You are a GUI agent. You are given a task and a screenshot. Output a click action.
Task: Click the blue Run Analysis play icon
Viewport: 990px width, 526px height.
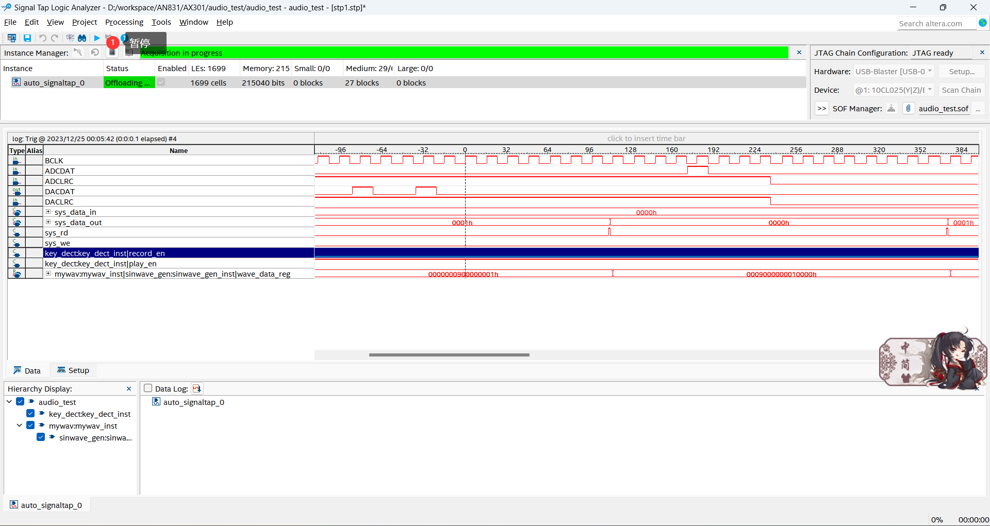coord(96,38)
